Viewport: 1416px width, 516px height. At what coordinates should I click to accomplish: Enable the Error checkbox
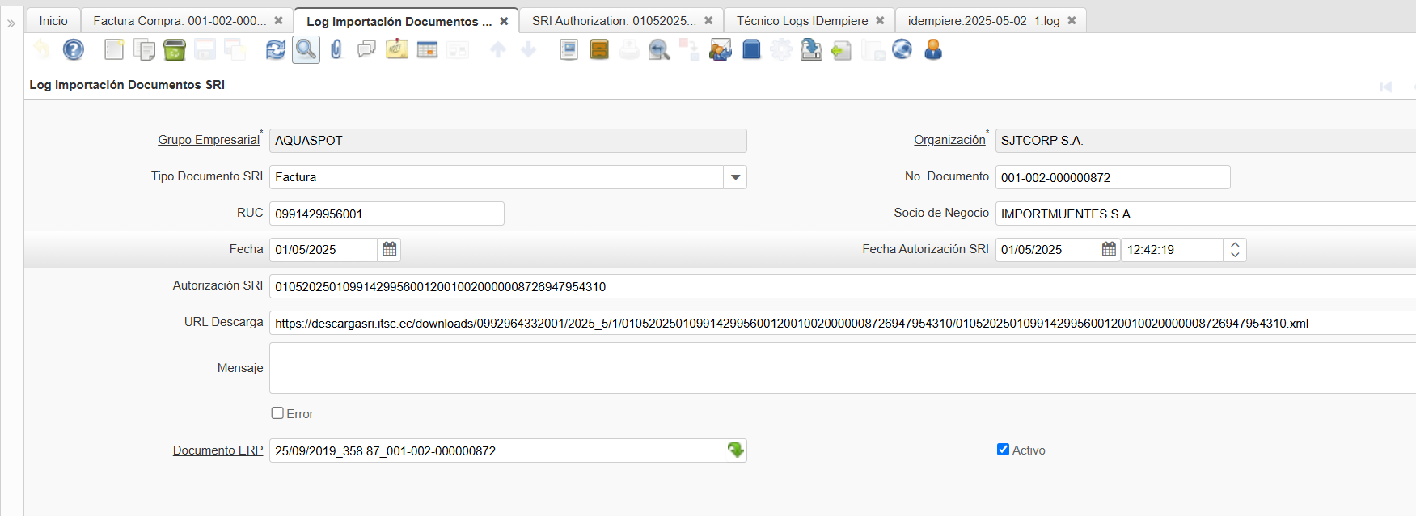pos(277,413)
